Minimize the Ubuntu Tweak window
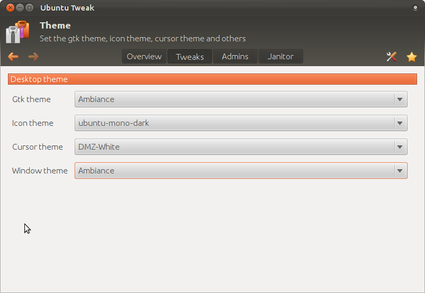The image size is (425, 293). [x=20, y=7]
